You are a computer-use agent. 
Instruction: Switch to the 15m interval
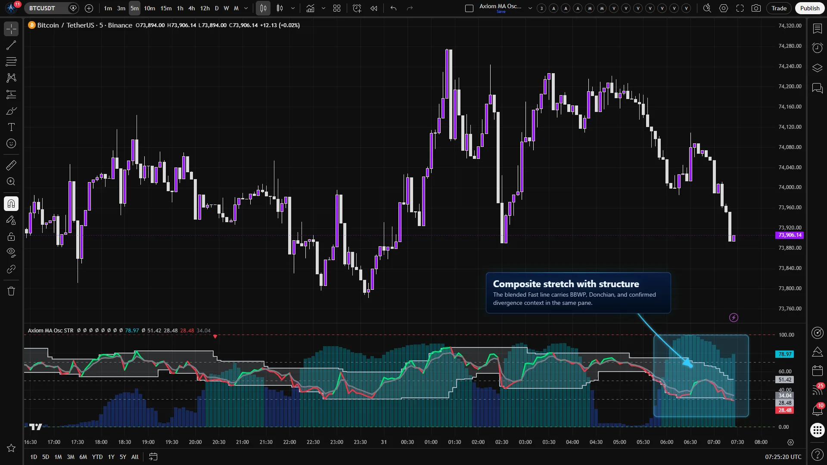point(166,8)
